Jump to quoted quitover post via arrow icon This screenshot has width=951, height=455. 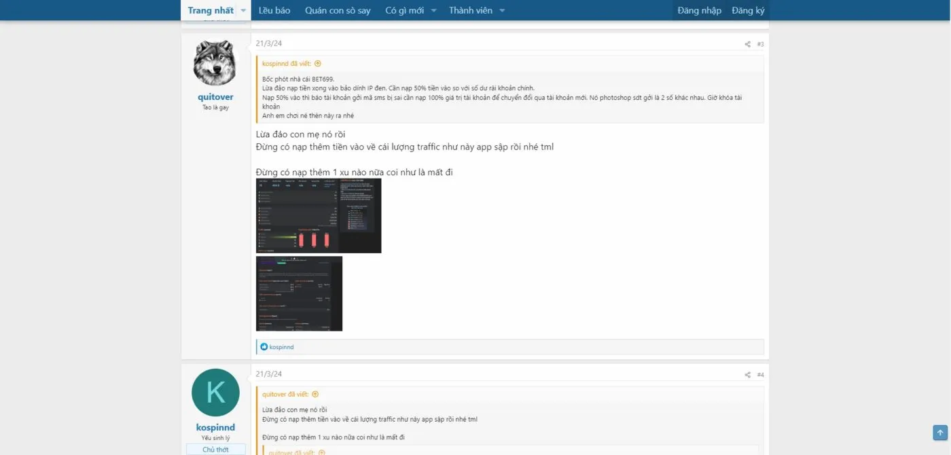click(315, 395)
